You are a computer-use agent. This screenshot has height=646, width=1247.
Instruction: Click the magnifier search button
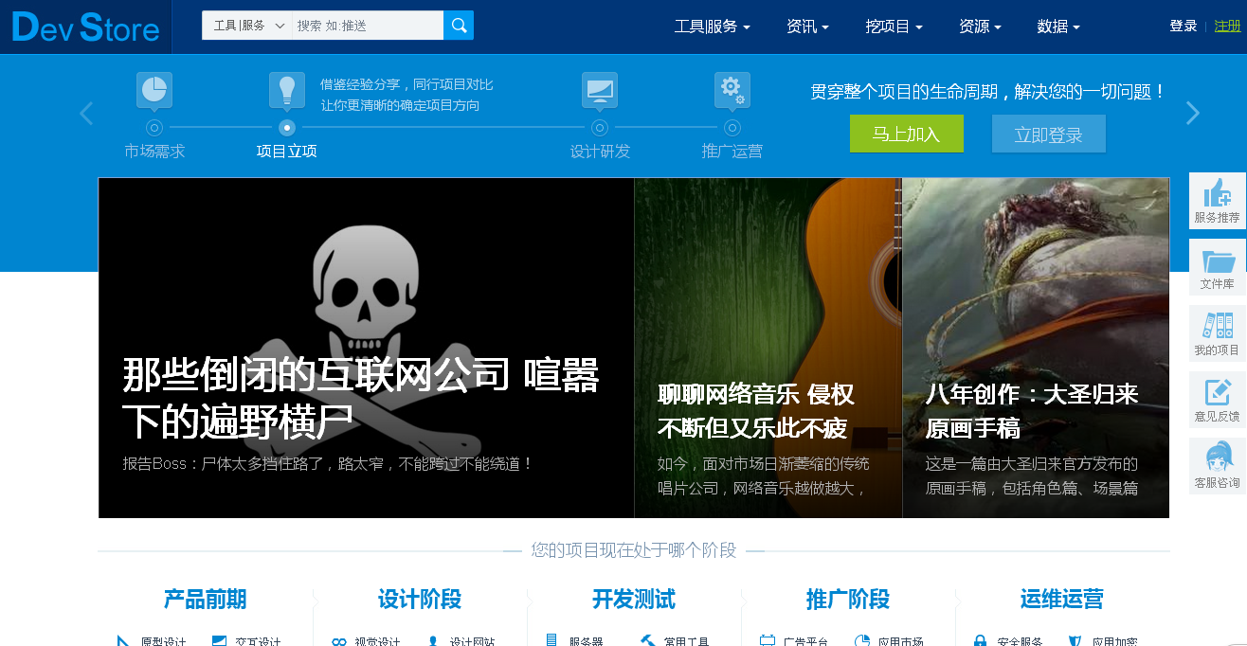(x=459, y=26)
